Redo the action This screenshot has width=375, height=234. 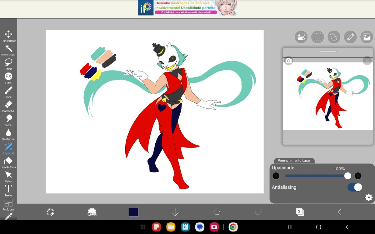(x=258, y=212)
